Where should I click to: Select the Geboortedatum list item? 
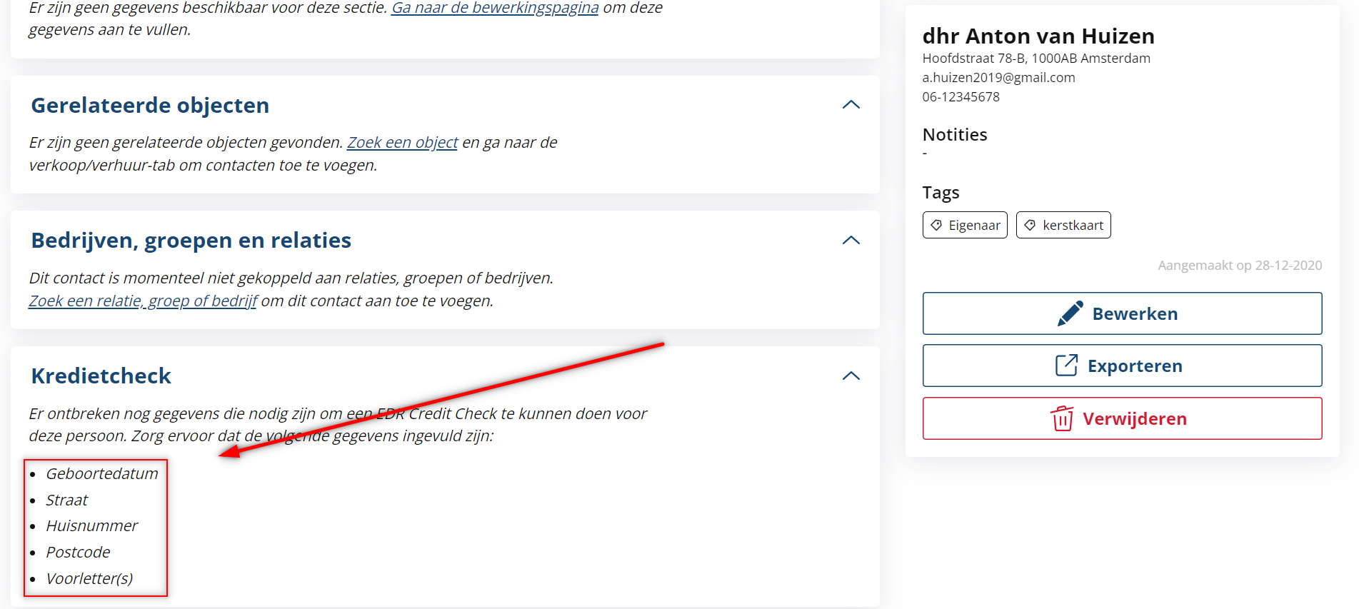(102, 474)
